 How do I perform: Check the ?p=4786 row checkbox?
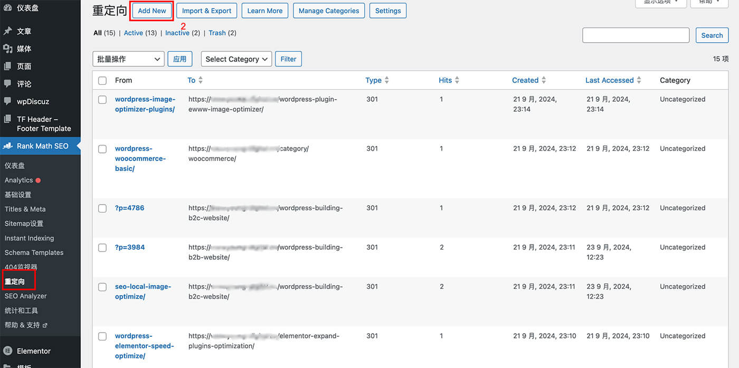pyautogui.click(x=102, y=208)
